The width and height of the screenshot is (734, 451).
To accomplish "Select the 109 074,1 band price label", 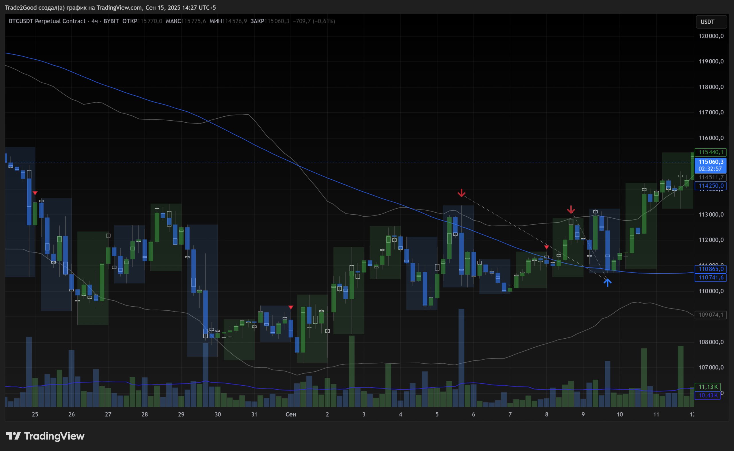I will click(x=710, y=315).
